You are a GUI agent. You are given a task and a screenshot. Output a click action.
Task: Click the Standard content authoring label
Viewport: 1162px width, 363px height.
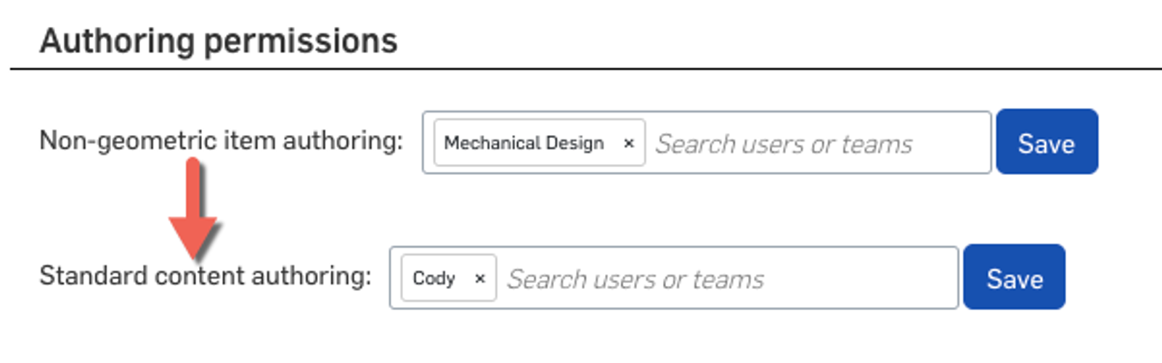click(x=205, y=276)
